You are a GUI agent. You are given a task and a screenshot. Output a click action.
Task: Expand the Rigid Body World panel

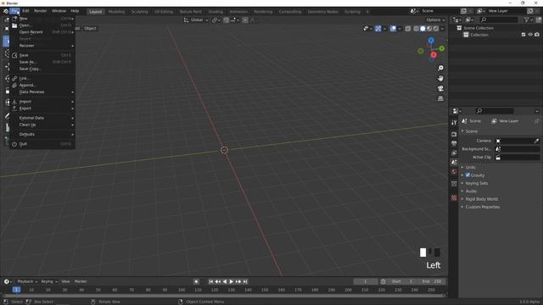click(481, 199)
